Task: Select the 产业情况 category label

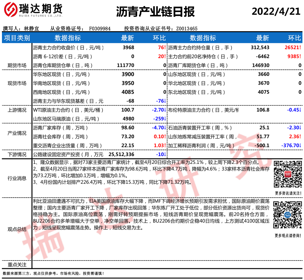Action: (x=17, y=133)
